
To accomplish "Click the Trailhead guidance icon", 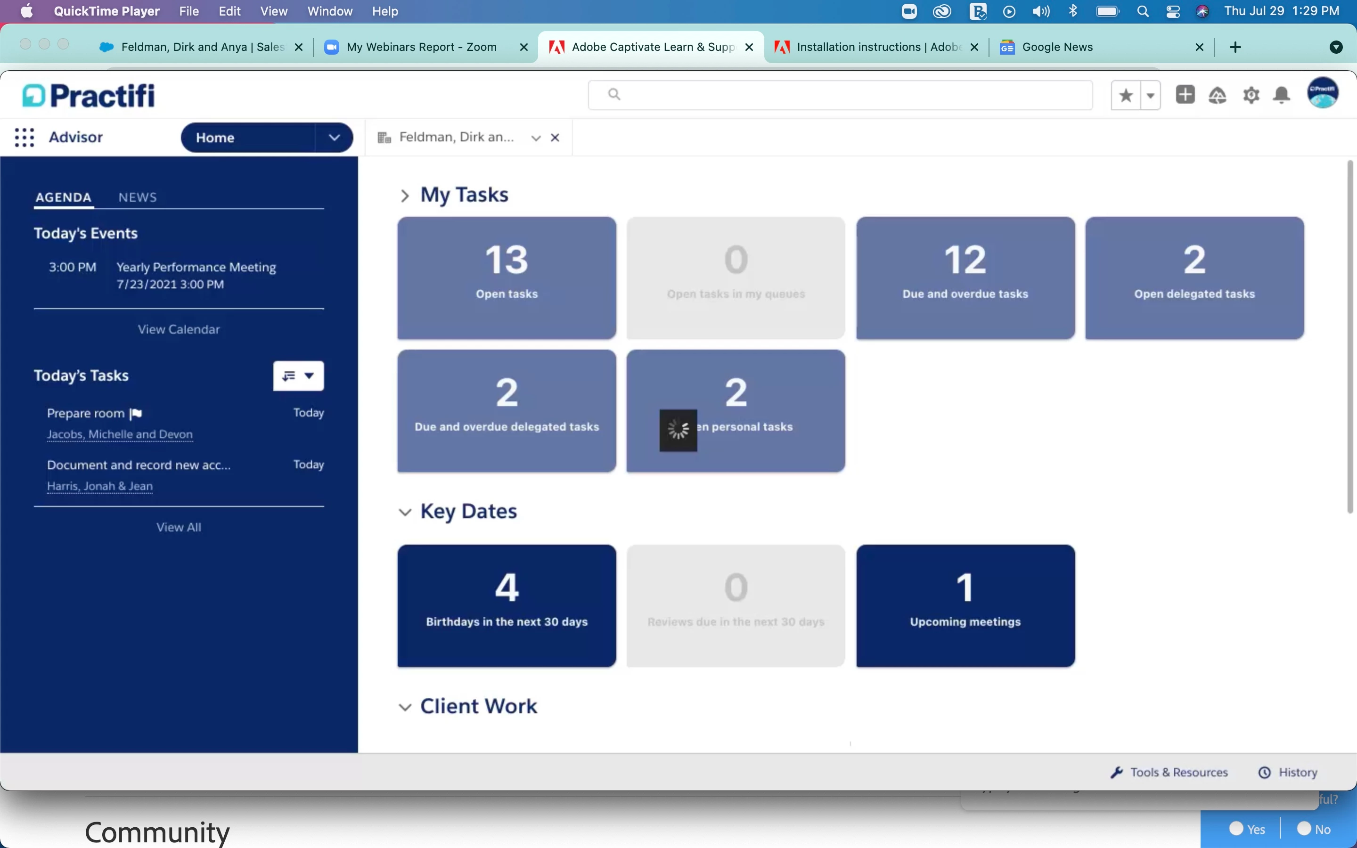I will (x=1218, y=95).
